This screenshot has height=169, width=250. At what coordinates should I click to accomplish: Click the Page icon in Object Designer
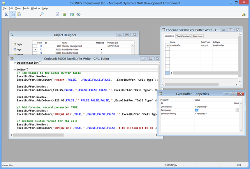click(15, 50)
